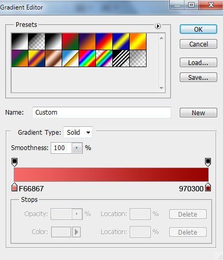Select the right opacity stop
The width and height of the screenshot is (223, 260).
click(208, 162)
